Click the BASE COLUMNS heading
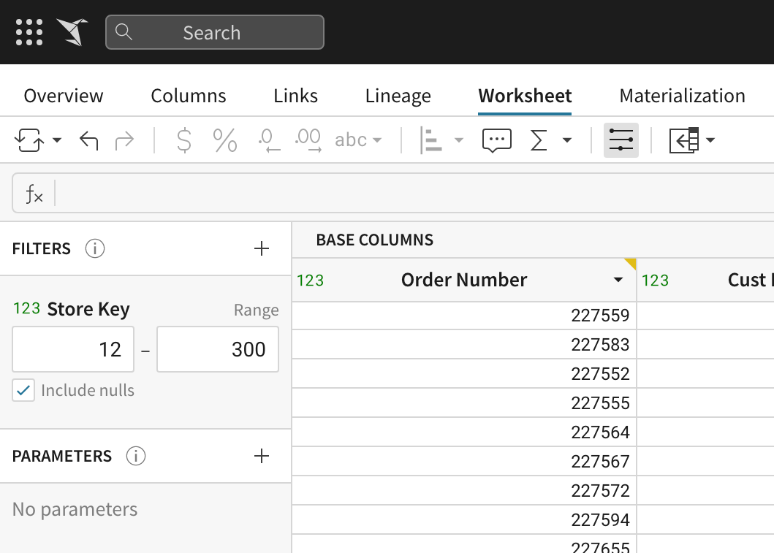 point(375,240)
